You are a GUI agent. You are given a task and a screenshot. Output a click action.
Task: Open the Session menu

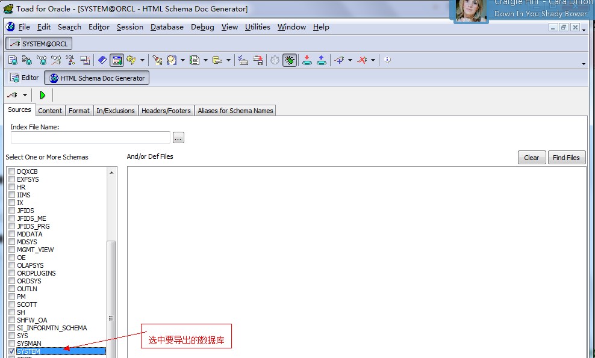coord(129,27)
